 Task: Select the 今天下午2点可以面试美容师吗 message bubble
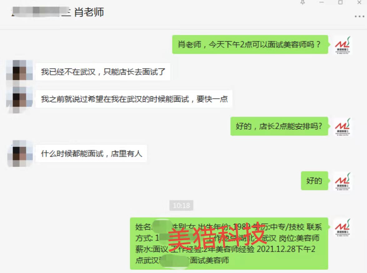(x=250, y=44)
